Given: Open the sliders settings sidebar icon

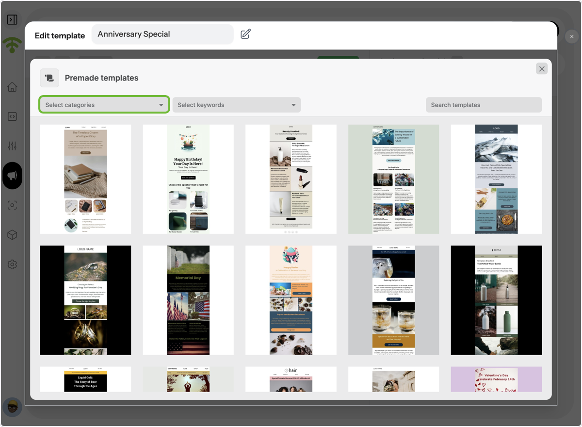Looking at the screenshot, I should click(x=12, y=146).
